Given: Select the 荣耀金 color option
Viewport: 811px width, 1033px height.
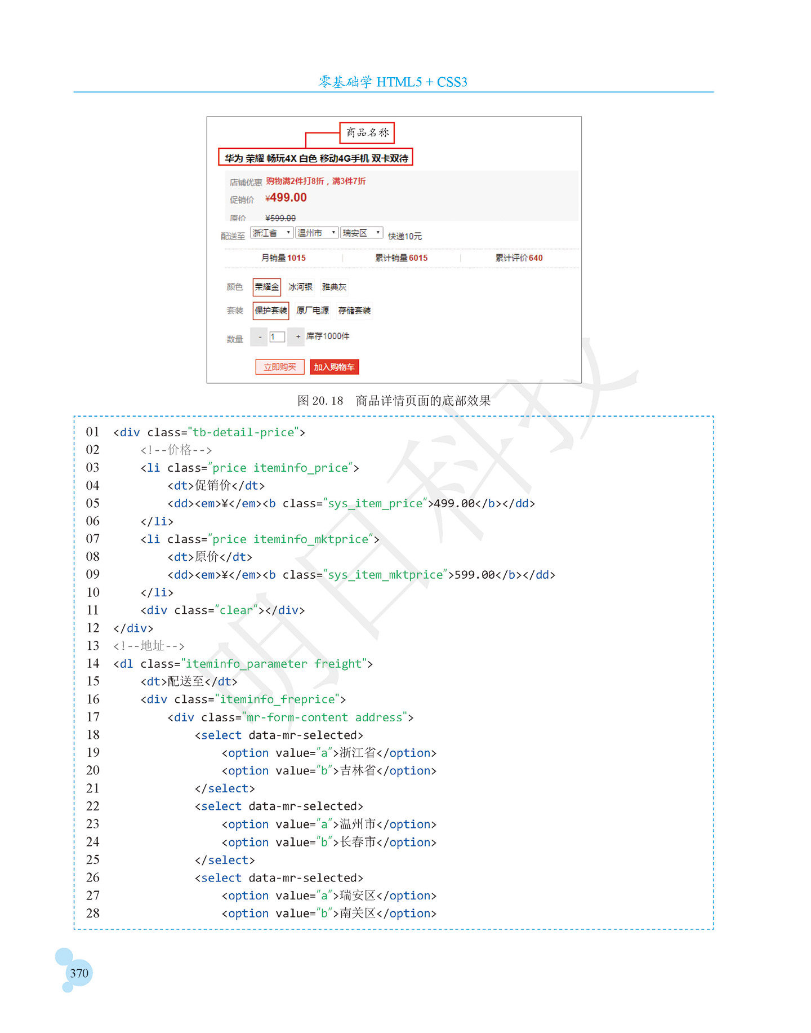Looking at the screenshot, I should 267,287.
